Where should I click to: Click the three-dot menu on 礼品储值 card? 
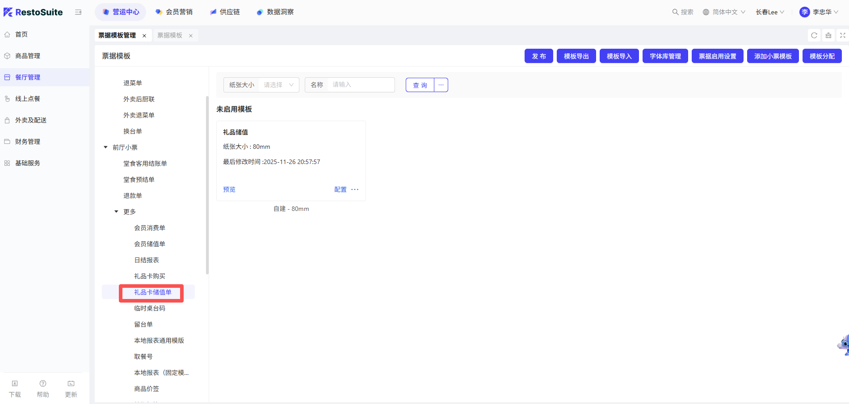click(355, 189)
